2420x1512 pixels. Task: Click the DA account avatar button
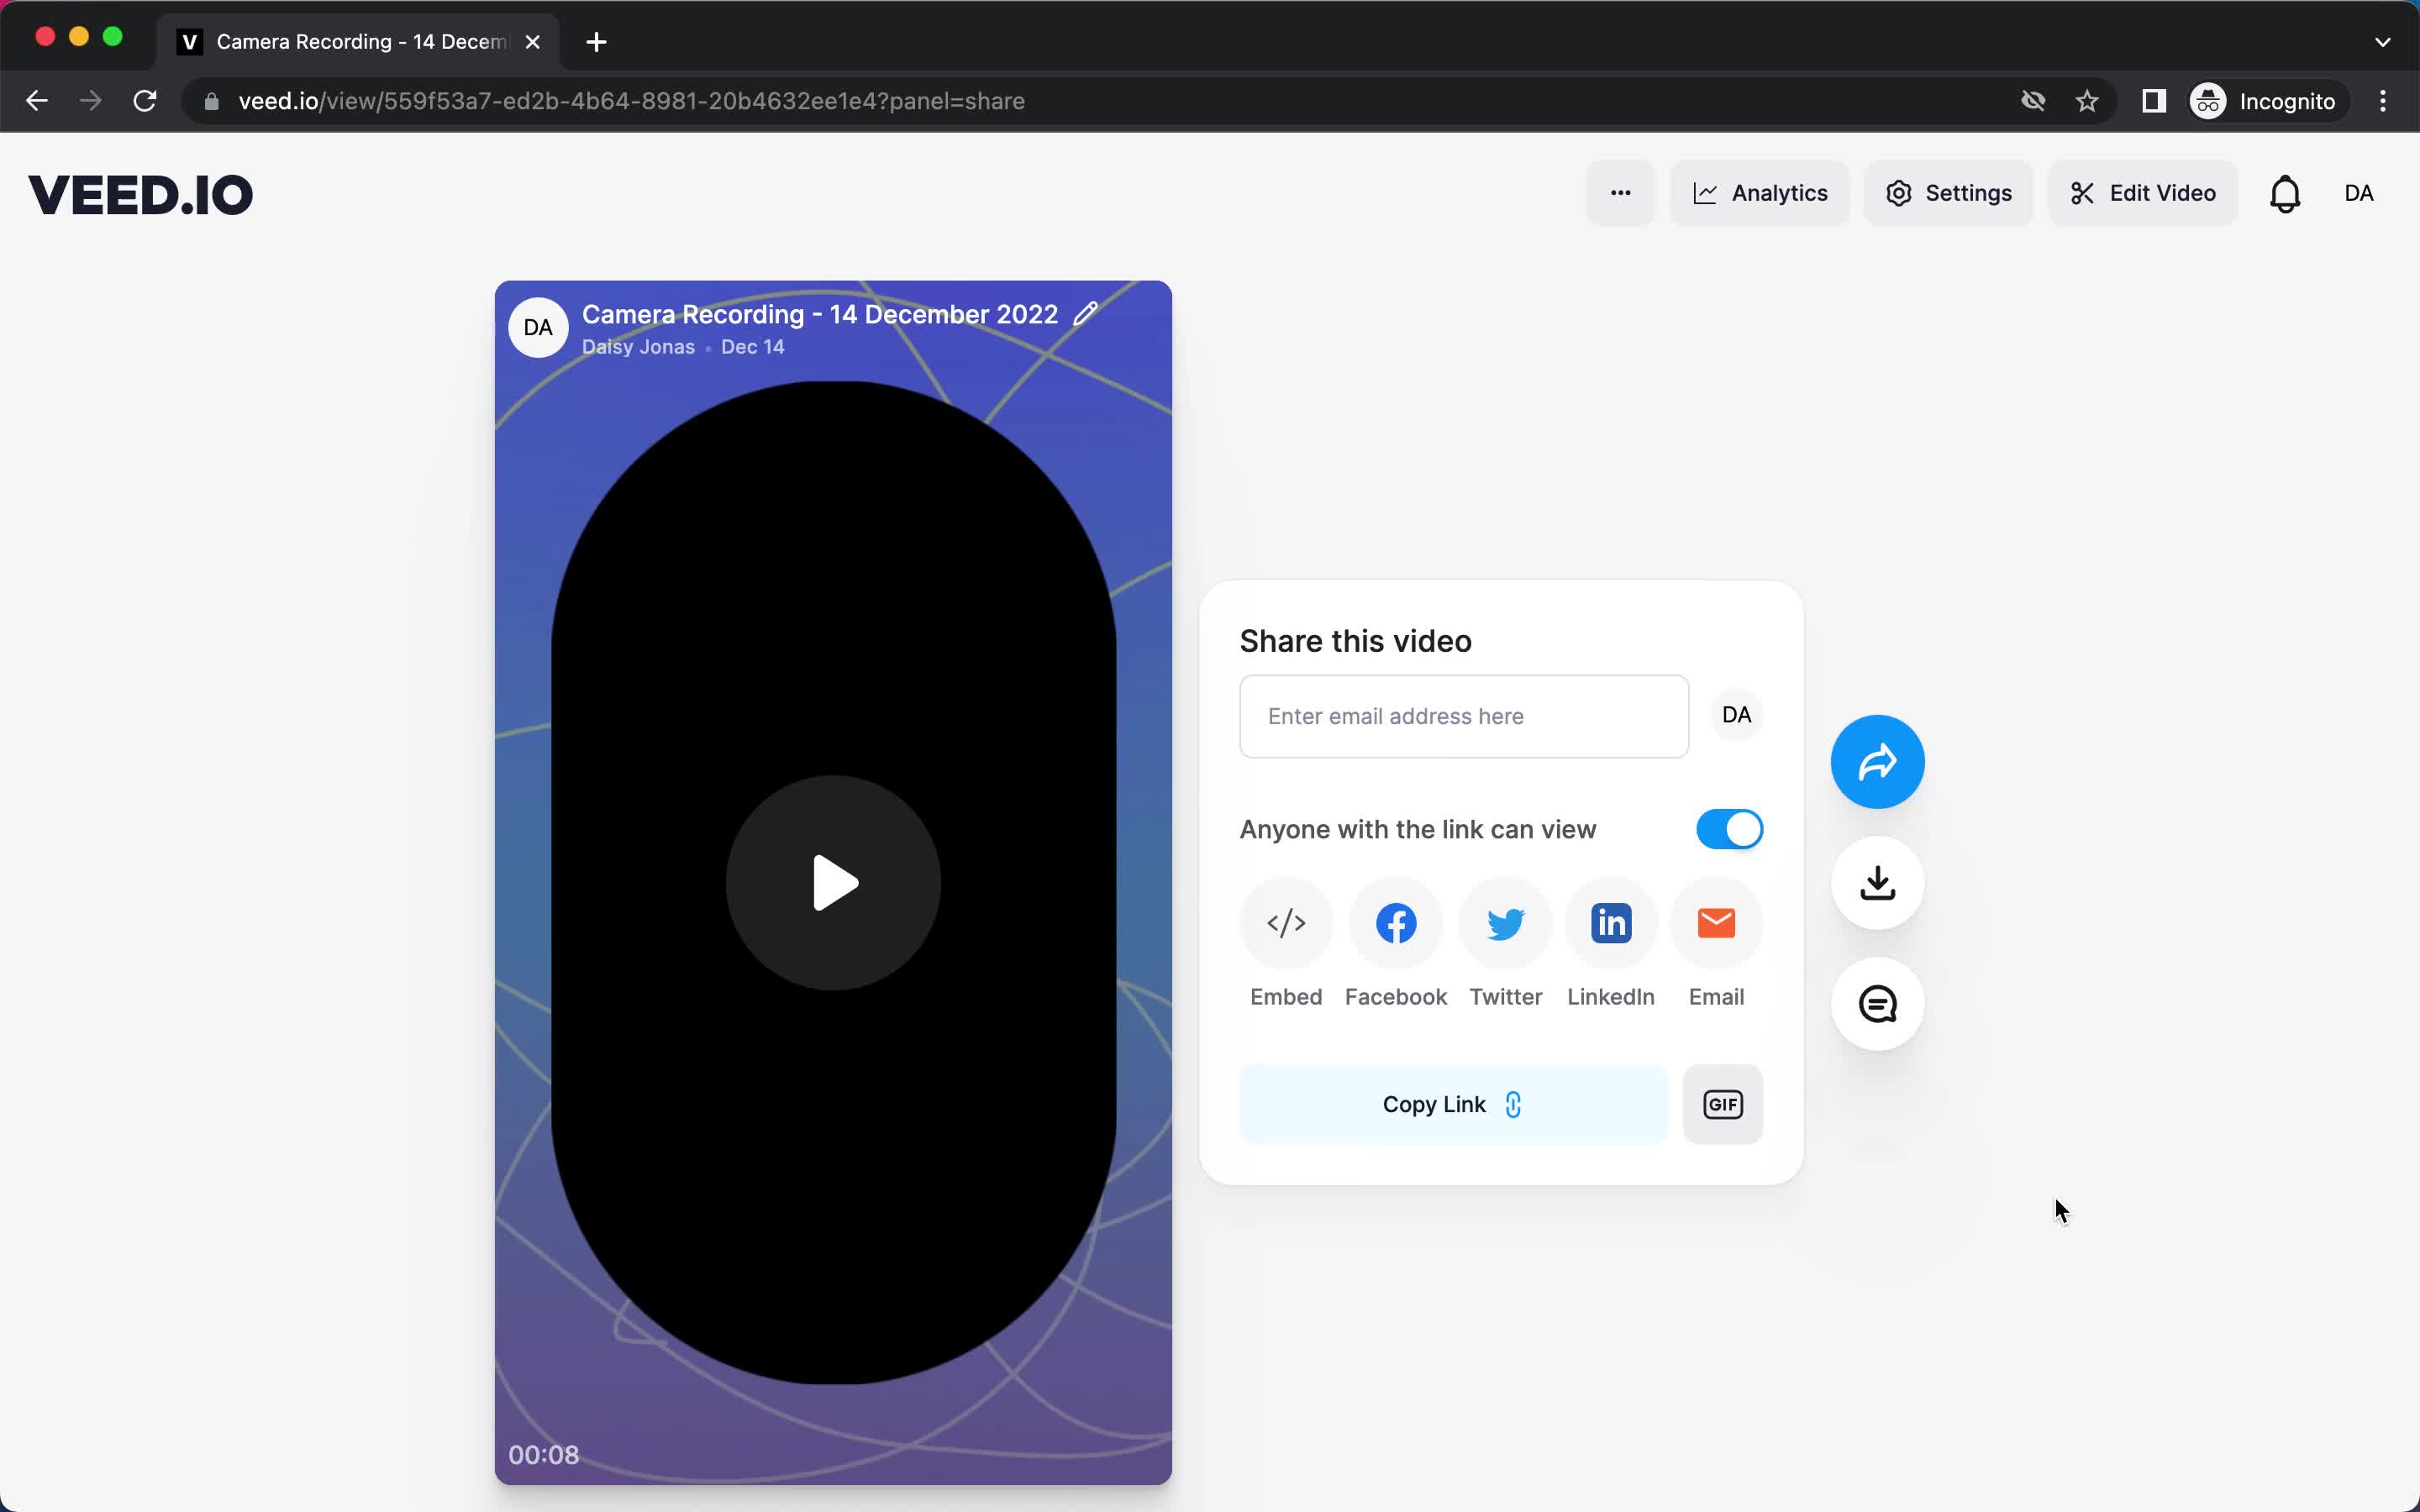coord(2357,192)
